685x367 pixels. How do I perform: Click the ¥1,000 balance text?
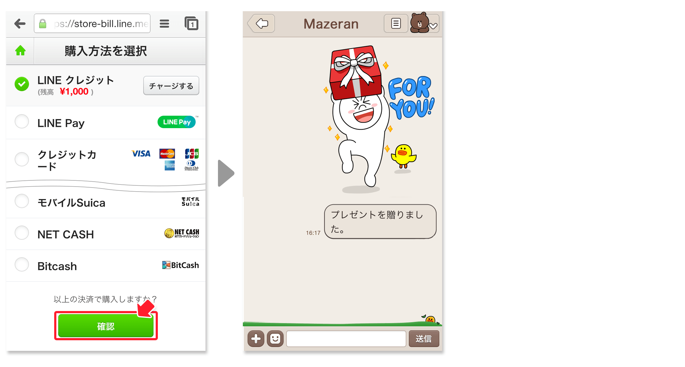pyautogui.click(x=74, y=91)
